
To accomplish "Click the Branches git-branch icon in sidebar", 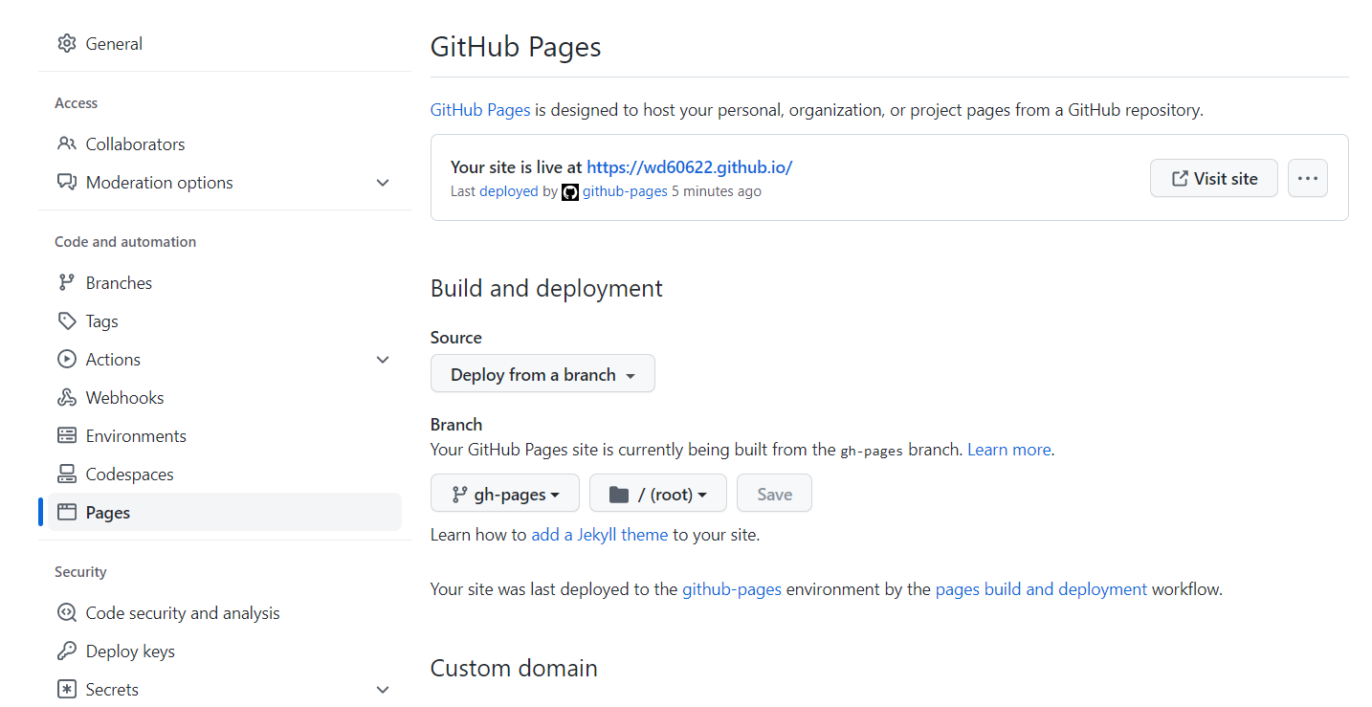I will (66, 283).
